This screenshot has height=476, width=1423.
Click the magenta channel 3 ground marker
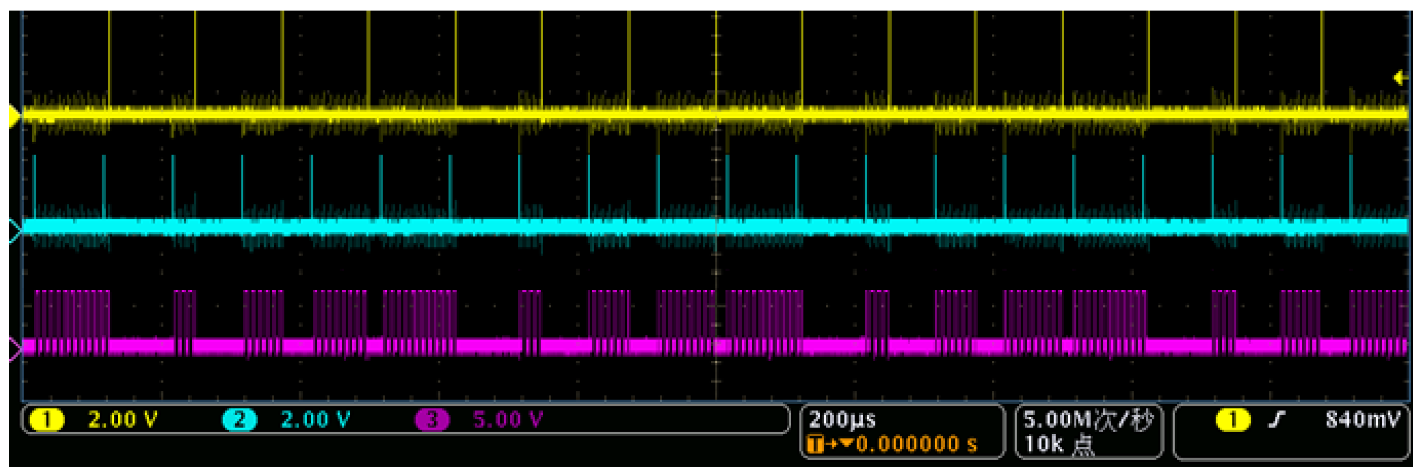click(15, 350)
